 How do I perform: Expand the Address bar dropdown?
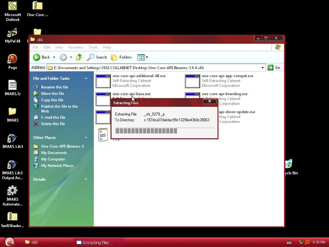pos(262,68)
